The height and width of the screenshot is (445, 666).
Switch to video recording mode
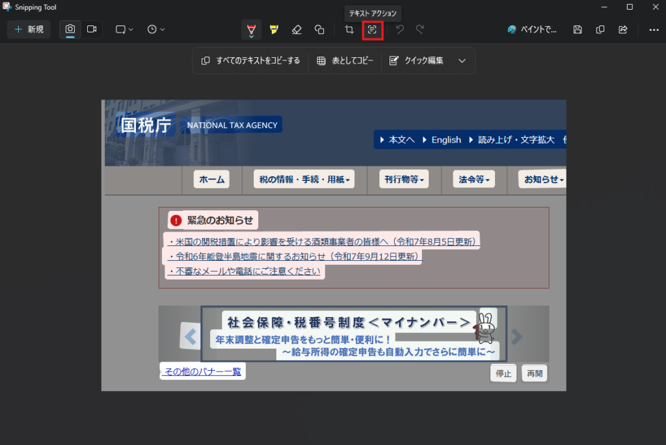(92, 29)
